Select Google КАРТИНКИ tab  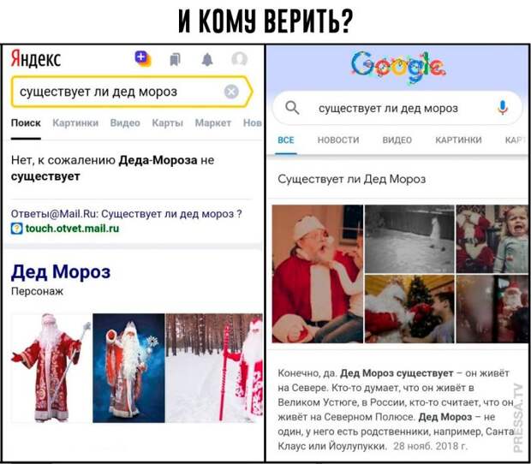458,140
